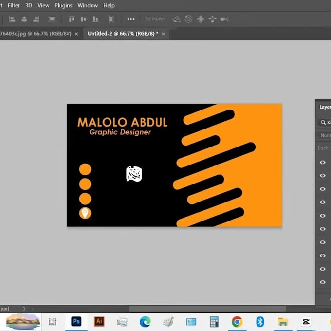The image size is (331, 331).
Task: Click the second orange circle on card
Action: pos(85,184)
